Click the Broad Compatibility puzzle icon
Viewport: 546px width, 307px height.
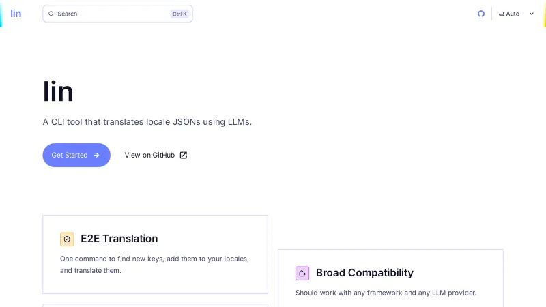[302, 273]
